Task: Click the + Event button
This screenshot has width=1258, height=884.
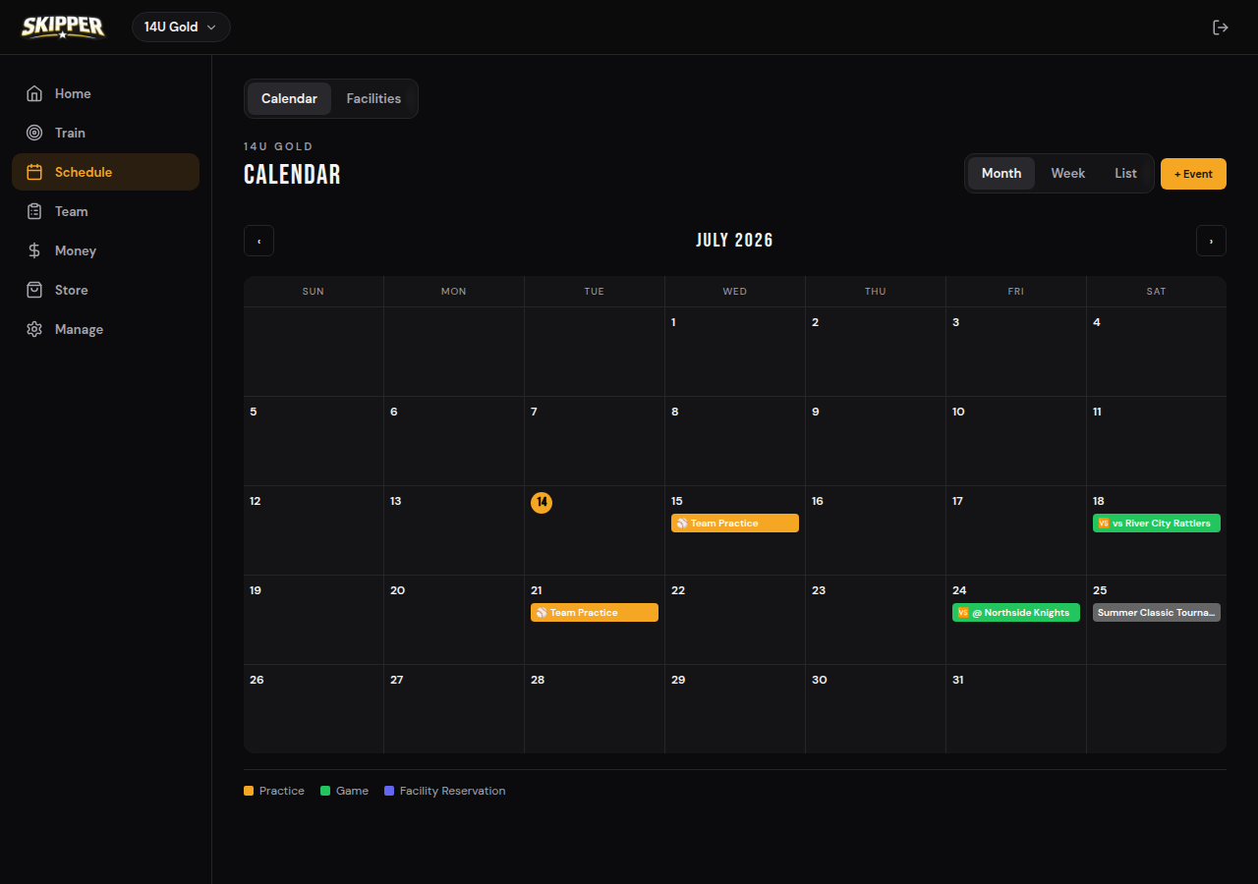Action: [1193, 174]
